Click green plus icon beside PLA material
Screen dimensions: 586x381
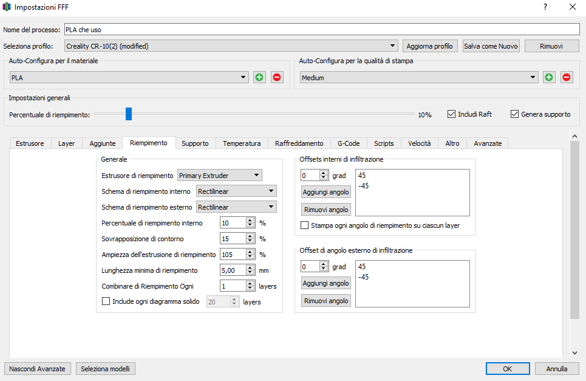coord(260,77)
